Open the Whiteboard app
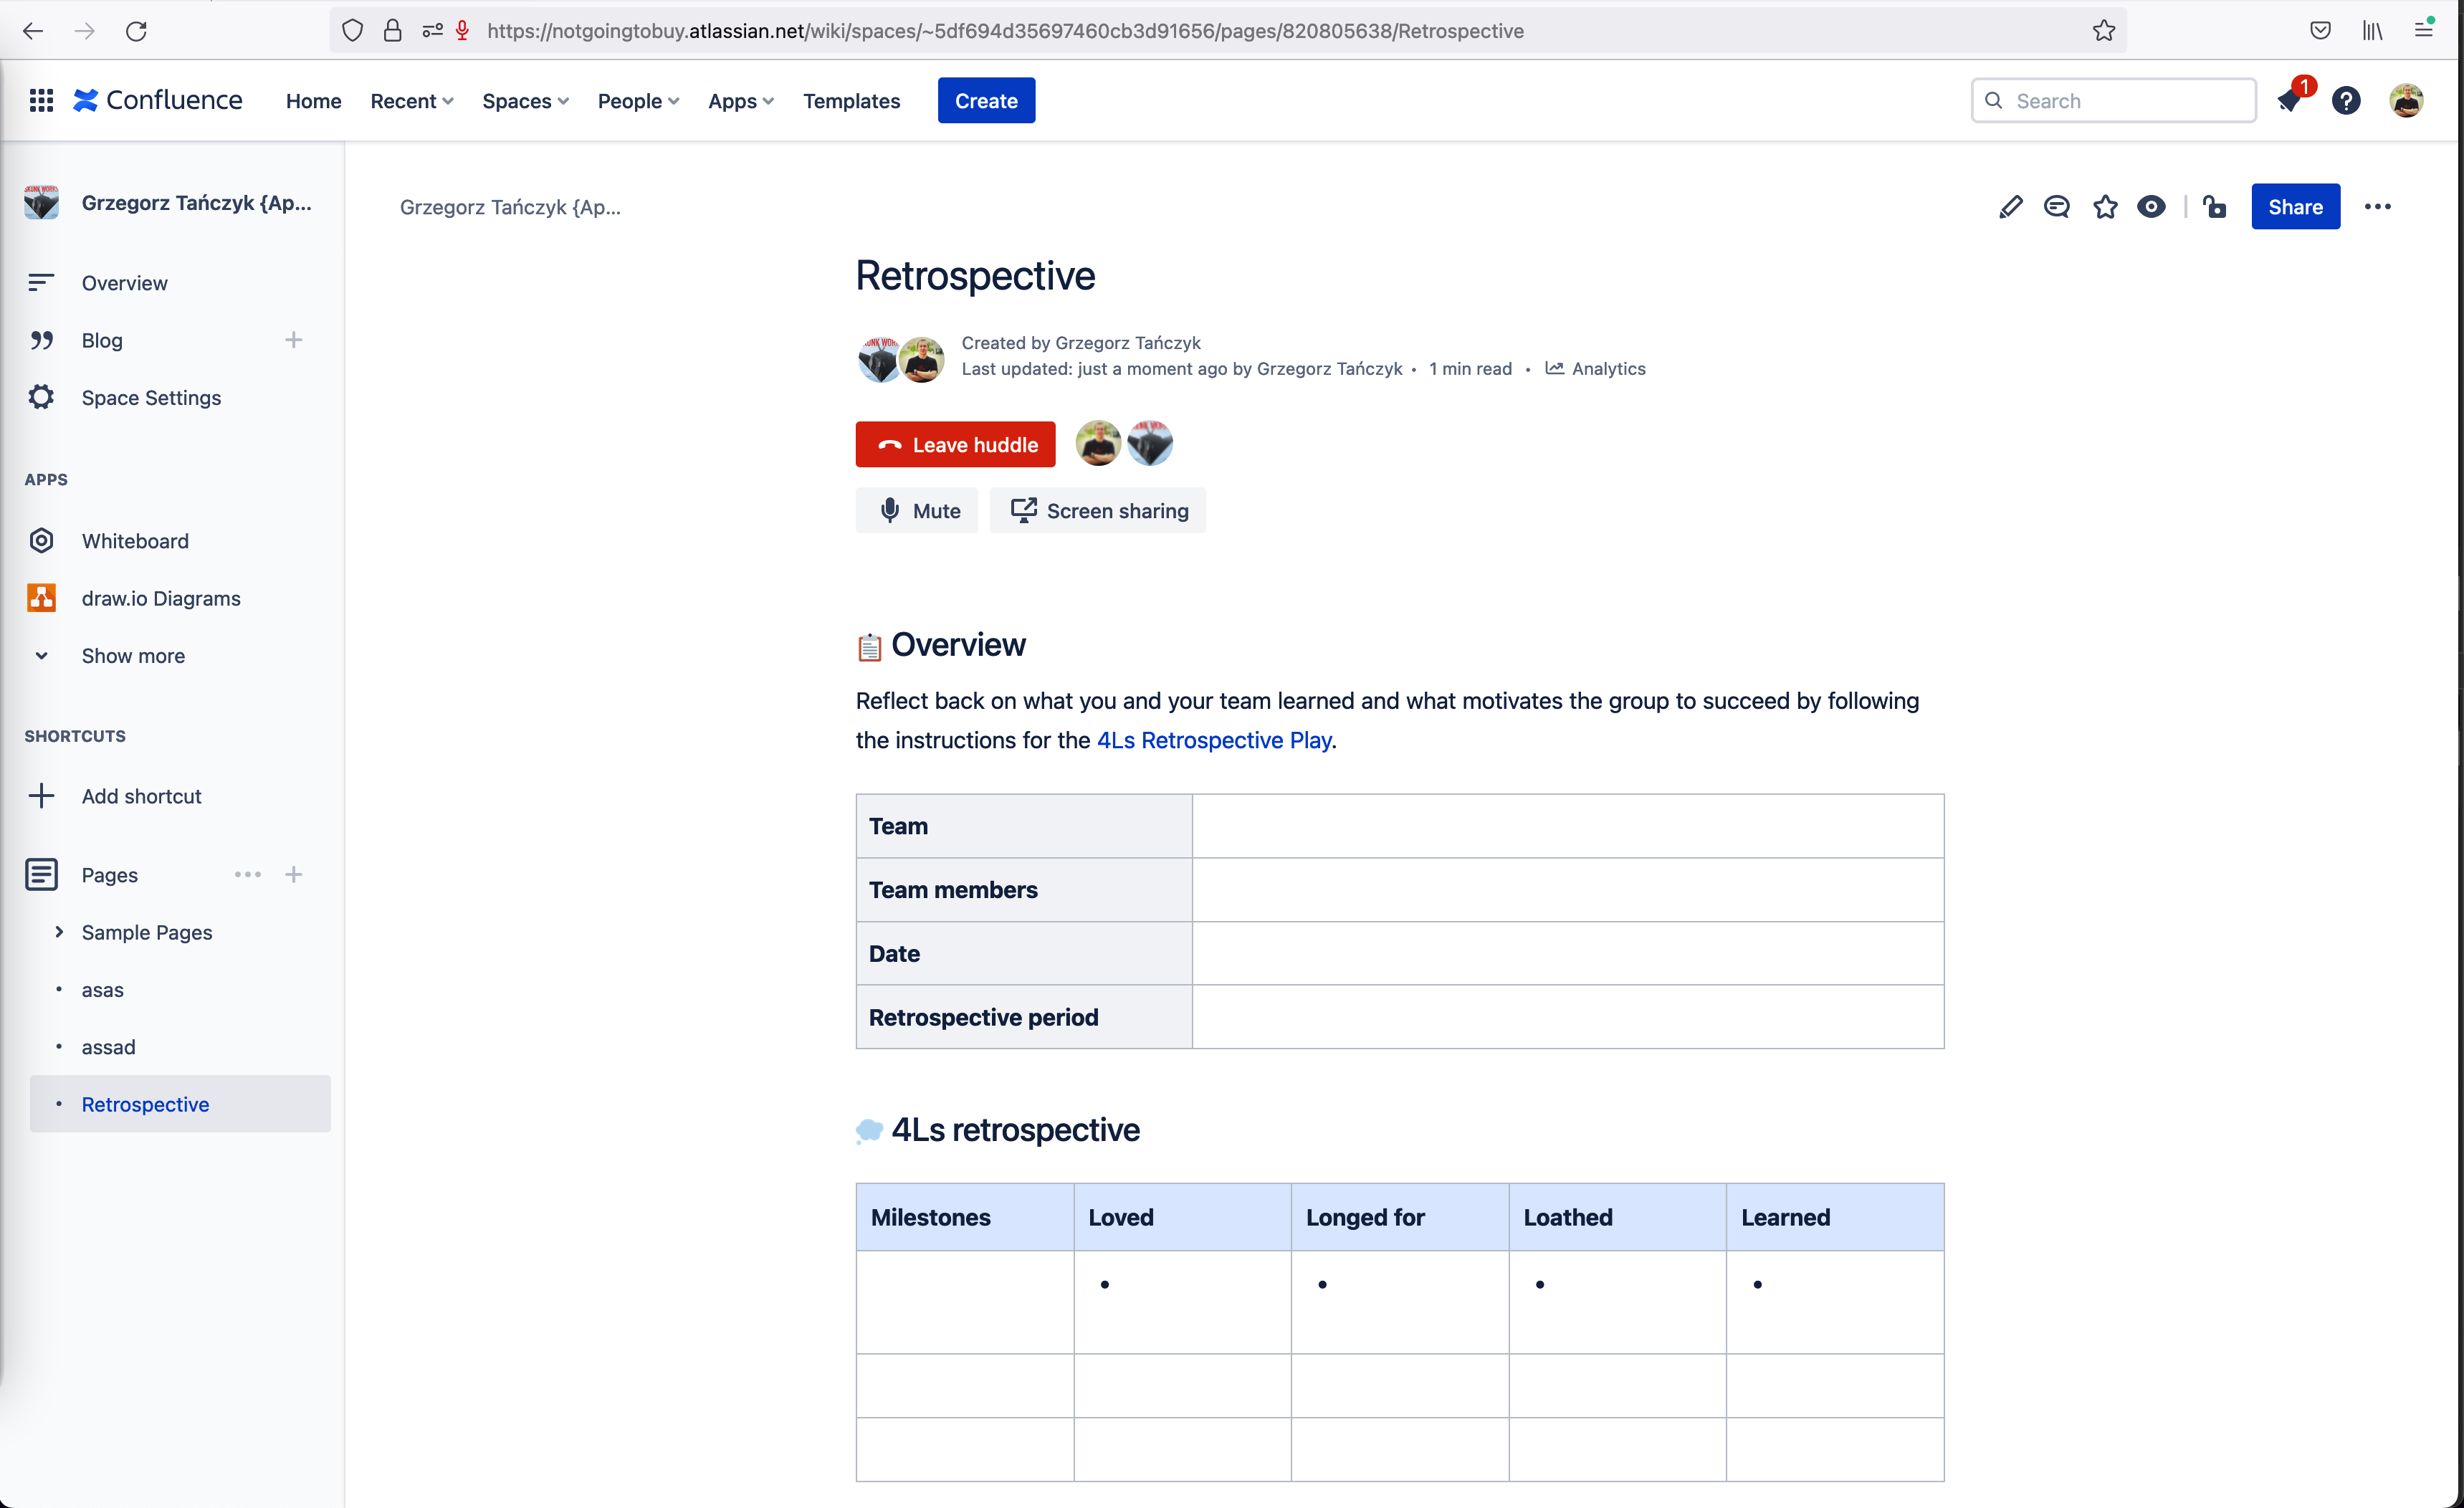 pos(135,541)
